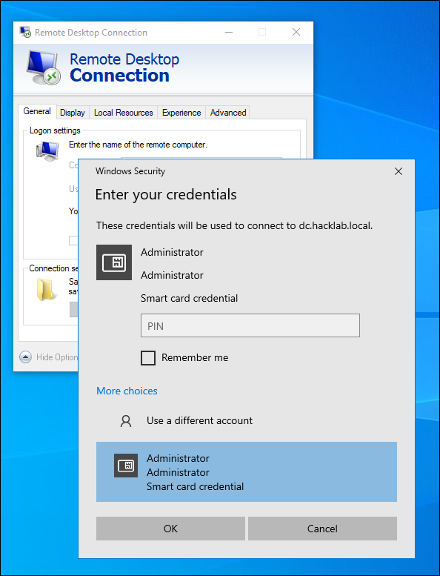Switch to the Experience tab

(x=181, y=113)
